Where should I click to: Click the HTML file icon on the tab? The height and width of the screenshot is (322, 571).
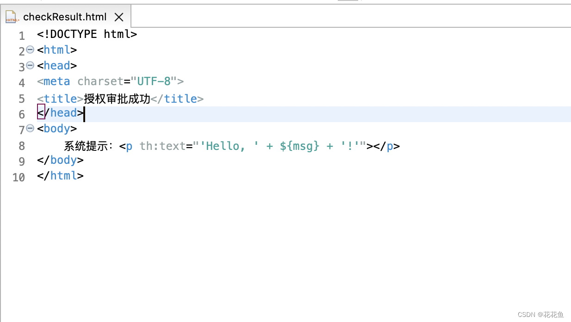12,17
